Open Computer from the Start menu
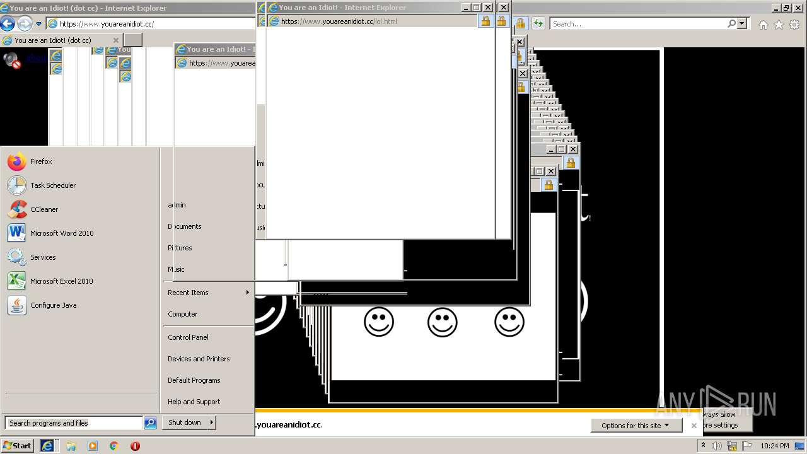The height and width of the screenshot is (454, 807). [182, 314]
